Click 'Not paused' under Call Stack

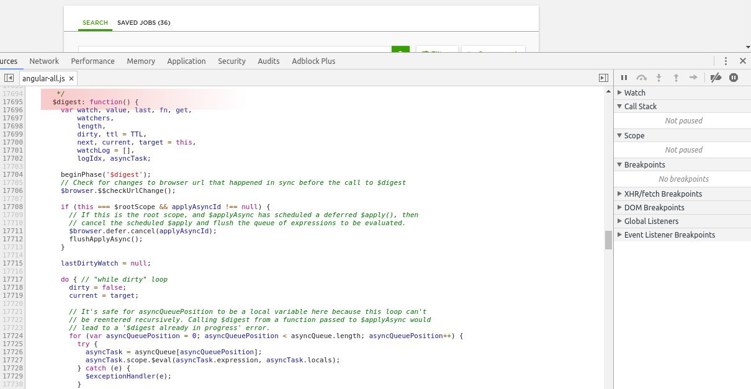click(683, 121)
